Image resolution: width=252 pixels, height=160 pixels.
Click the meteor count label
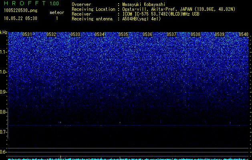(57, 12)
